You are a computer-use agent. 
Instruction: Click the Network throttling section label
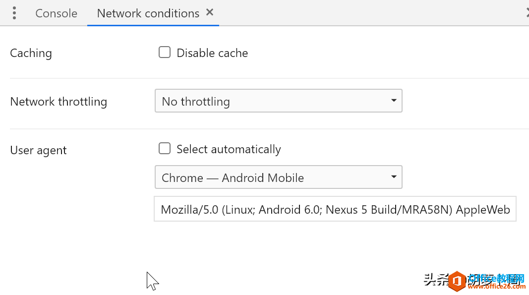tap(59, 102)
